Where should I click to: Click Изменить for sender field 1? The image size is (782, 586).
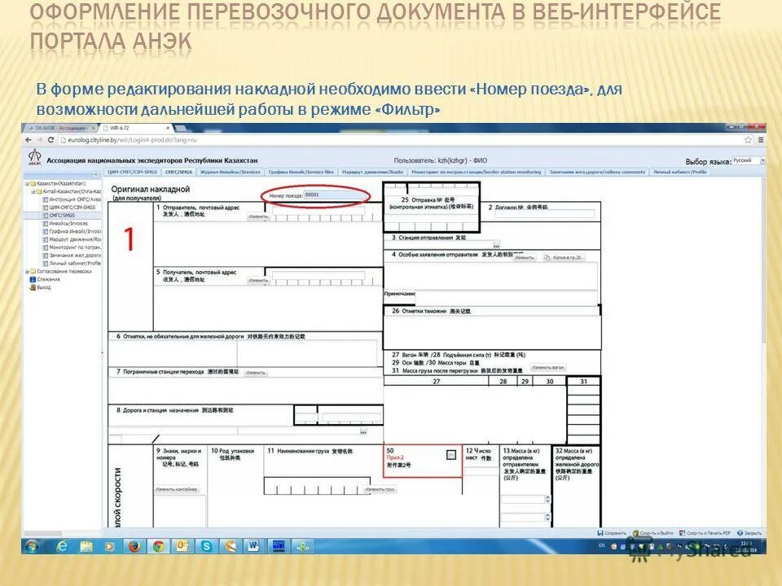[258, 216]
